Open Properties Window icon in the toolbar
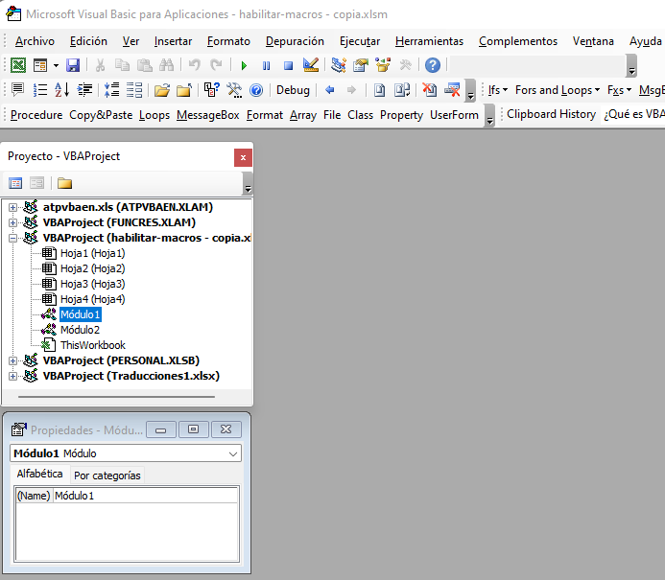Image resolution: width=665 pixels, height=580 pixels. (361, 65)
